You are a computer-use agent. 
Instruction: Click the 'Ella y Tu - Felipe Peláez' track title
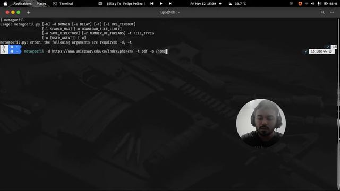point(126,4)
